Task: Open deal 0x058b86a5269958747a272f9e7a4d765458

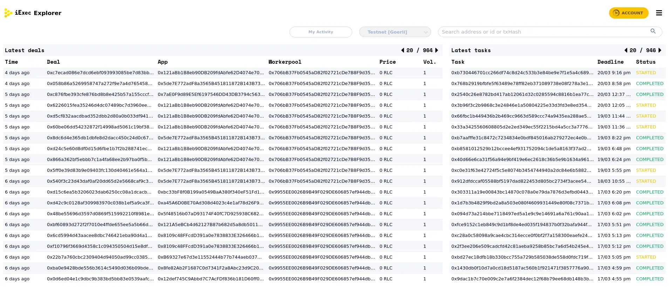Action: pyautogui.click(x=100, y=84)
